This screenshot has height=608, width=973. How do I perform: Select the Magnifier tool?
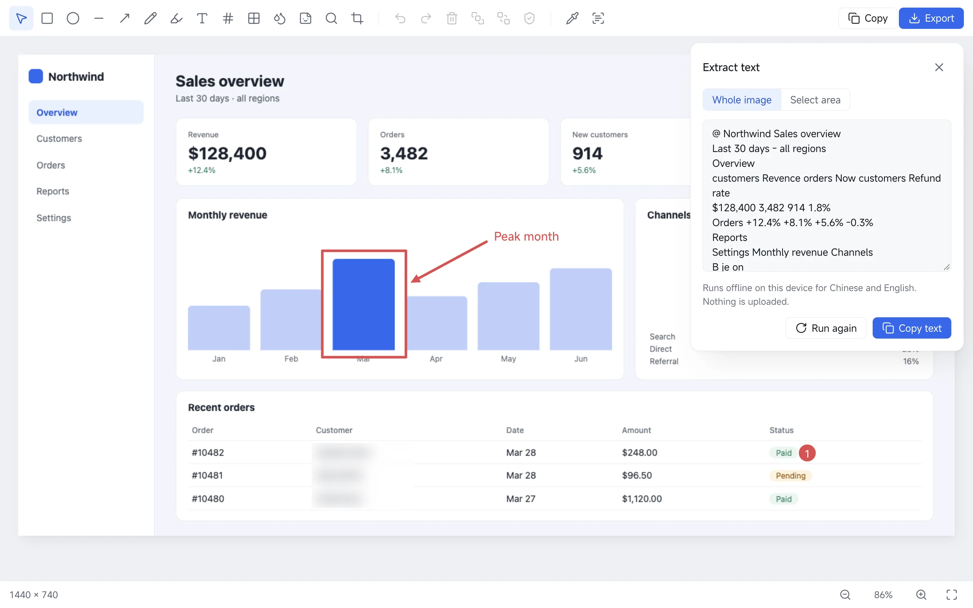point(331,18)
